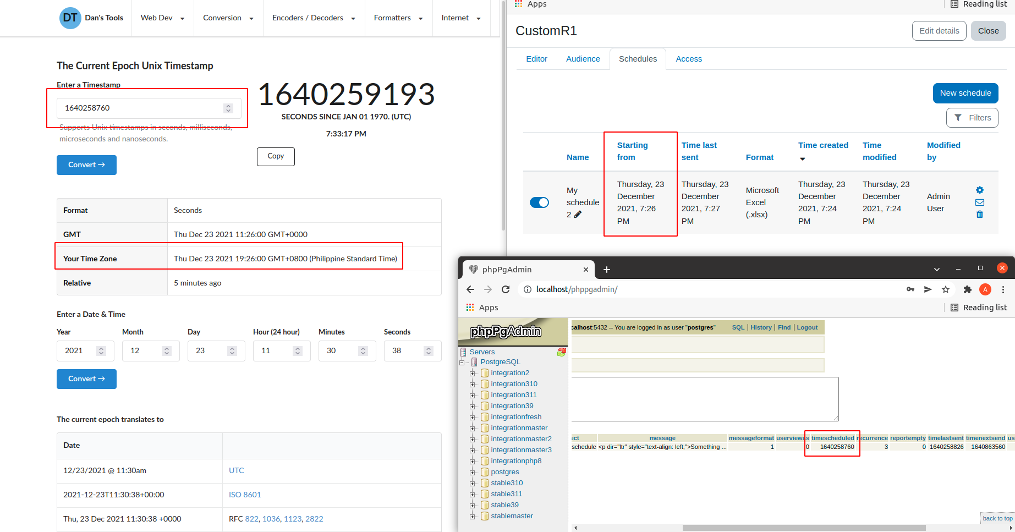Image resolution: width=1015 pixels, height=532 pixels.
Task: Open the integrationphp8 database
Action: [x=516, y=461]
